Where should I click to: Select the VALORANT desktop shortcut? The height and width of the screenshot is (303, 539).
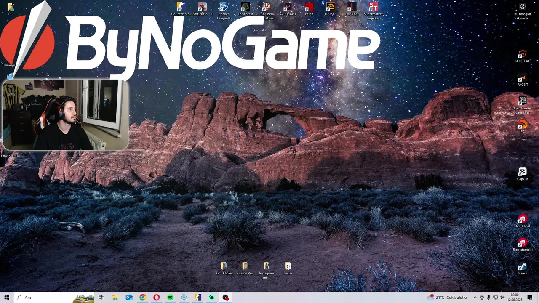click(288, 8)
